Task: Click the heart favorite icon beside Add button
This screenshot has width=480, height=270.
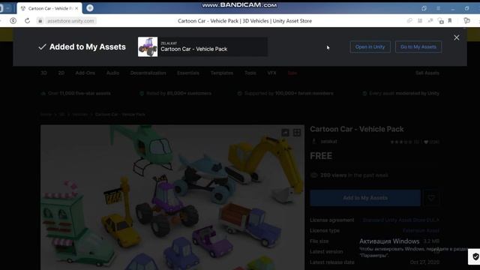Action: coord(431,198)
